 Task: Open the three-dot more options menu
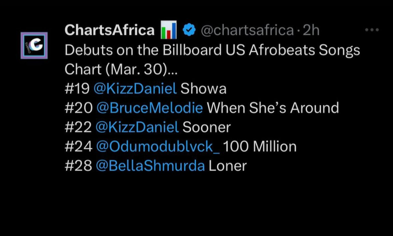(372, 30)
